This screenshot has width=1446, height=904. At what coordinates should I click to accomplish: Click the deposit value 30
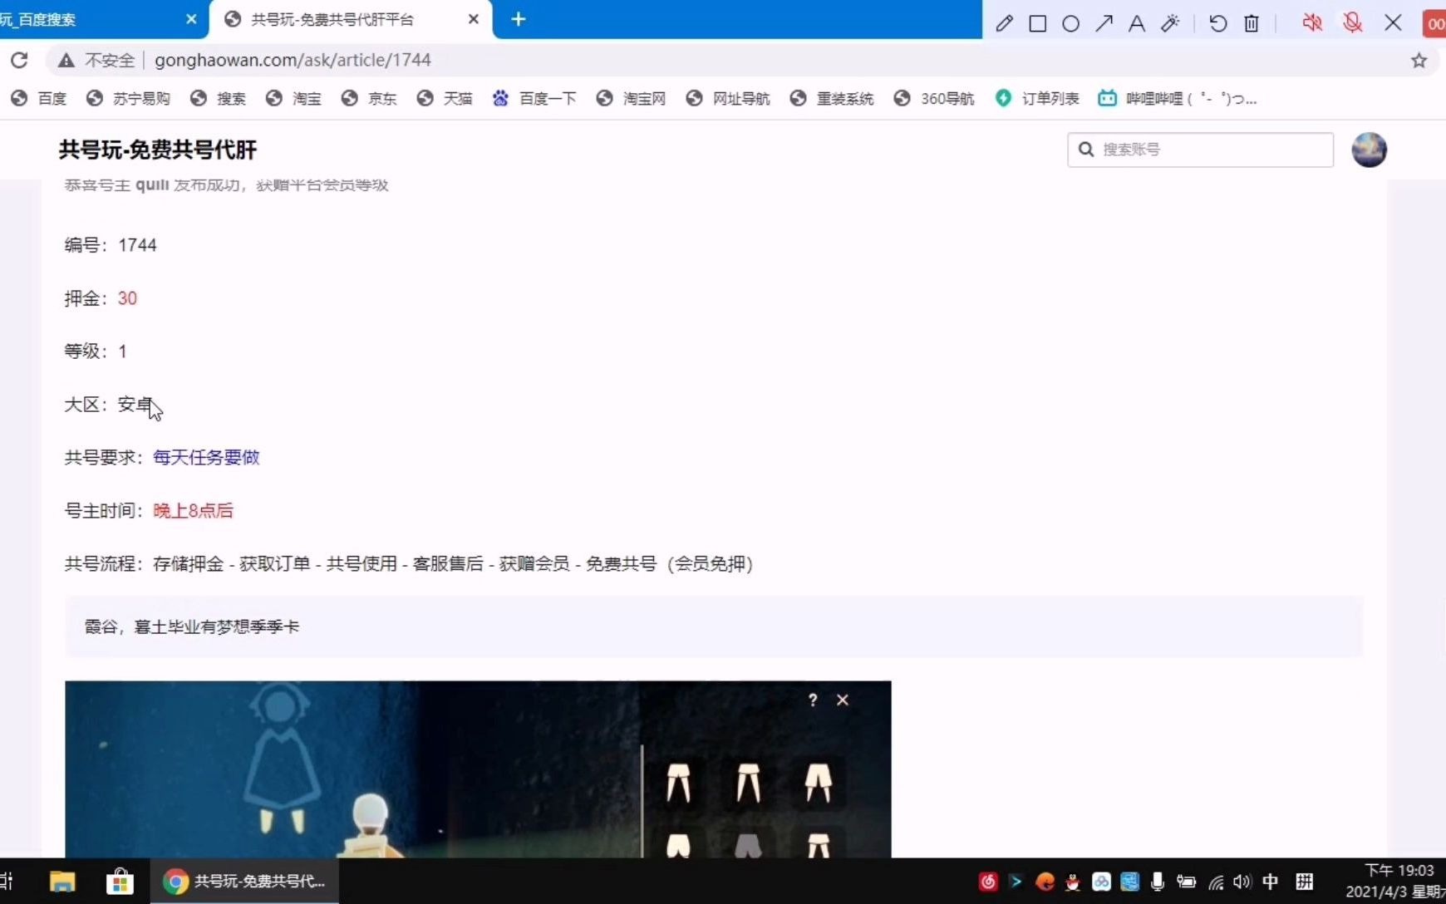click(127, 298)
